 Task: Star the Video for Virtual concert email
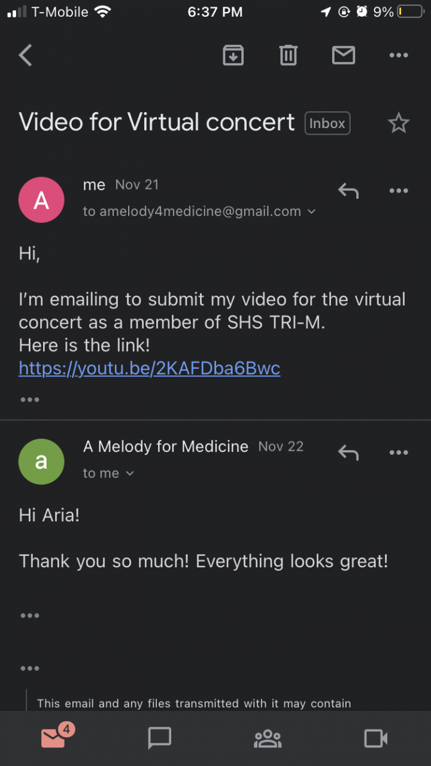pyautogui.click(x=398, y=124)
